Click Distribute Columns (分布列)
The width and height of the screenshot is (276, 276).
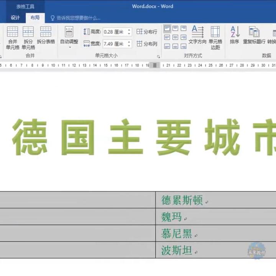(x=147, y=44)
